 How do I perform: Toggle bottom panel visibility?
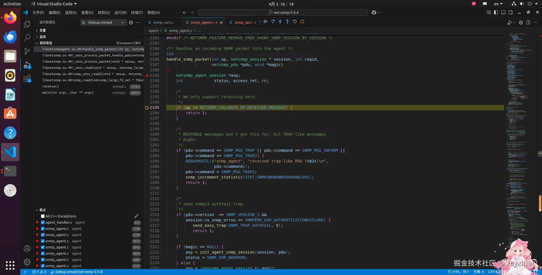(503, 12)
